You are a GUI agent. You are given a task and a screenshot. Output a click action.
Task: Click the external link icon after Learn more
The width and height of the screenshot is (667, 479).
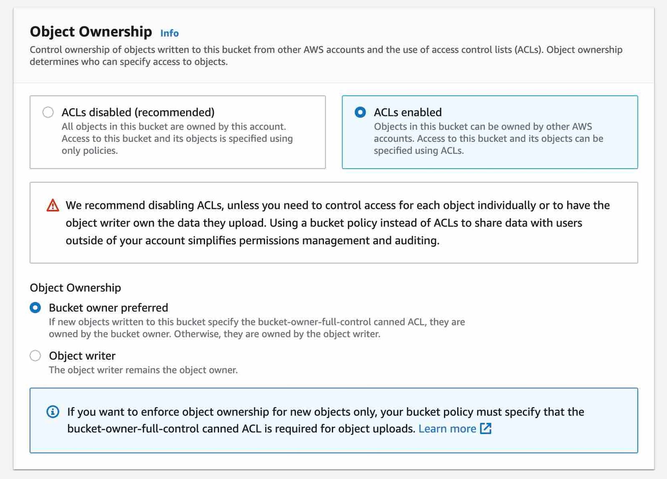pos(486,429)
